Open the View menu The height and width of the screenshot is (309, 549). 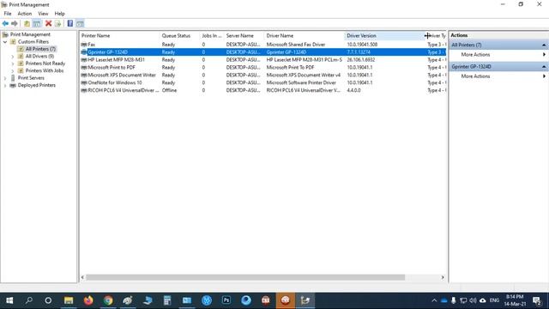[x=43, y=14]
